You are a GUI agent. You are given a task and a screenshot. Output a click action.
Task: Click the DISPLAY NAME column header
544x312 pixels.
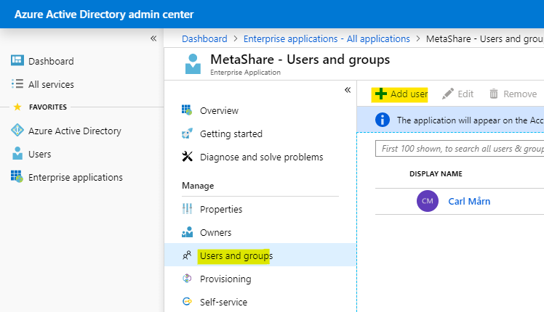coord(436,174)
